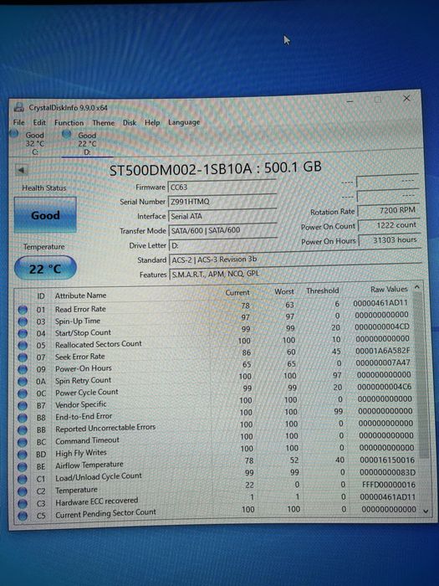Click the 22 °C temperature button

pyautogui.click(x=45, y=268)
